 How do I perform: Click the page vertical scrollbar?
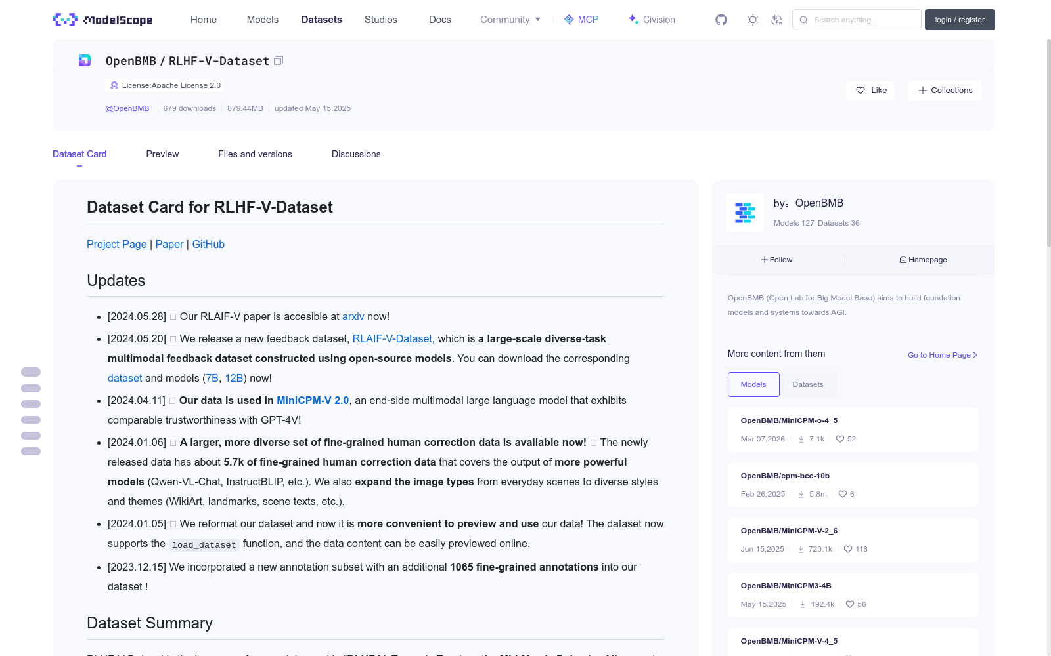(1048, 143)
